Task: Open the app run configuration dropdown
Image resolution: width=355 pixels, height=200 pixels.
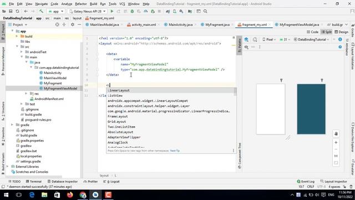Action: click(55, 11)
